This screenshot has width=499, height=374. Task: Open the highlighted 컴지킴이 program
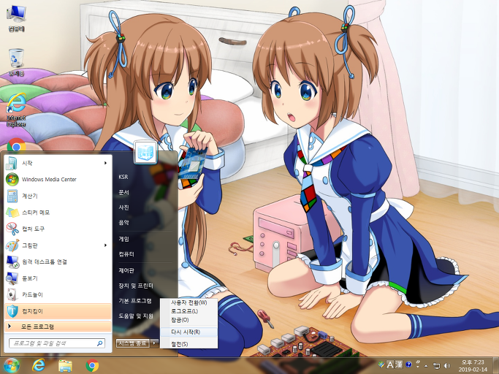coord(58,311)
